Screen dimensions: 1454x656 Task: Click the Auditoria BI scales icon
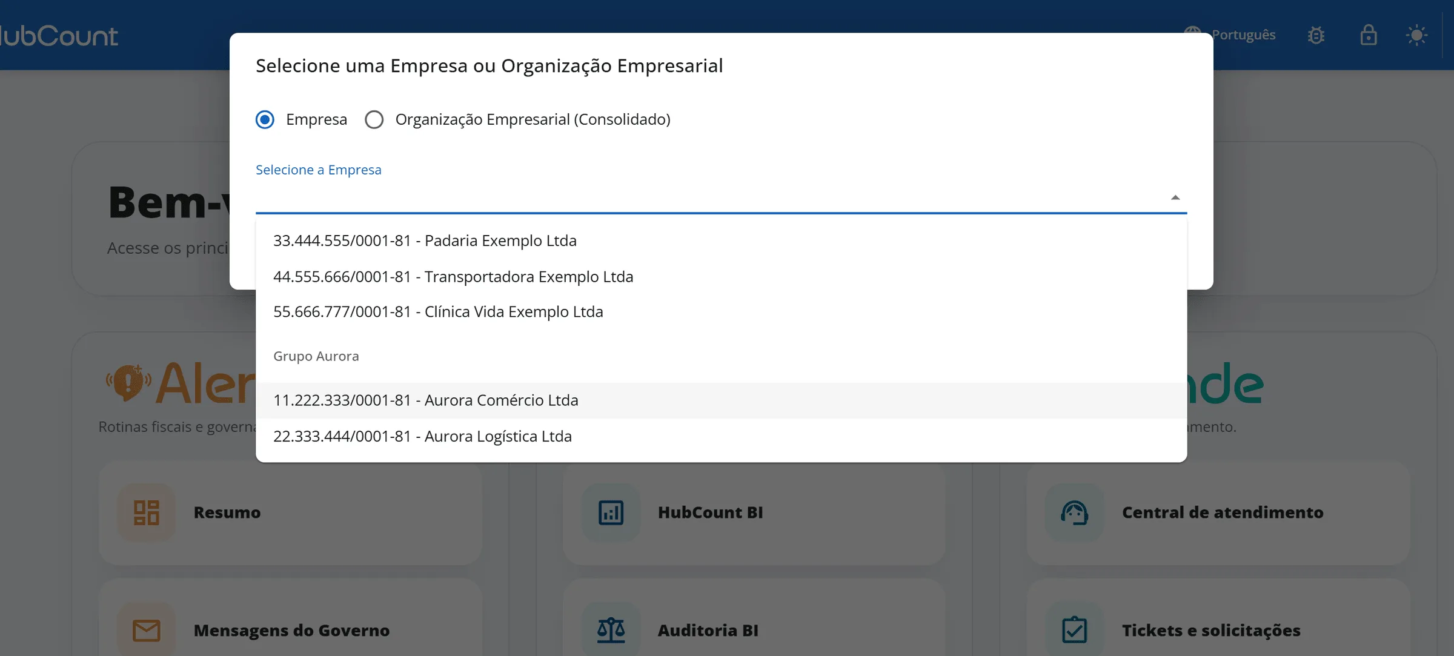click(x=611, y=630)
